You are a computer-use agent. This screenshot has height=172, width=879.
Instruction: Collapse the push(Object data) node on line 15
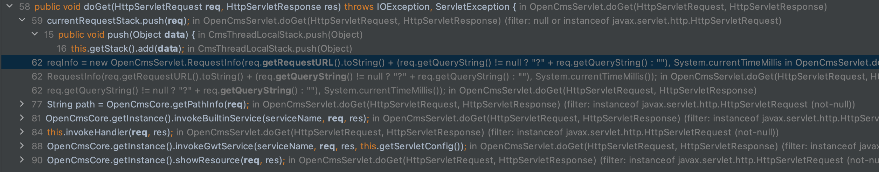[35, 34]
